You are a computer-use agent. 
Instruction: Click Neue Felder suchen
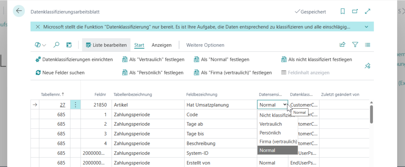point(60,72)
